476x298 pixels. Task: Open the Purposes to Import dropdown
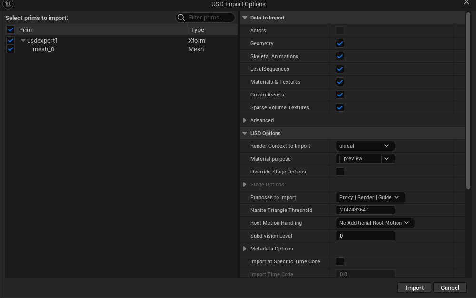(x=370, y=197)
